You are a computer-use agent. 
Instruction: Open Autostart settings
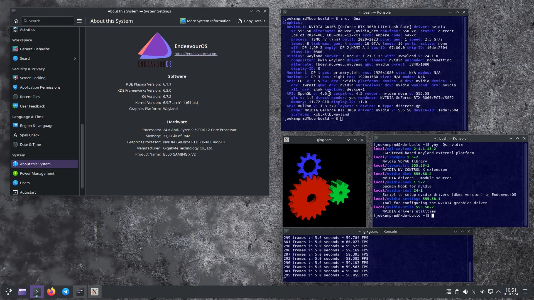coord(45,192)
